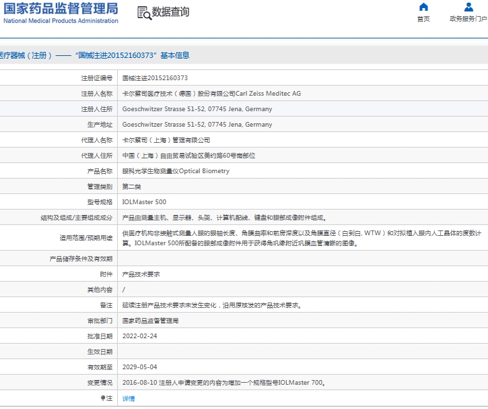488x409 pixels.
Task: Select product name Optical Biometry value
Action: [x=176, y=171]
